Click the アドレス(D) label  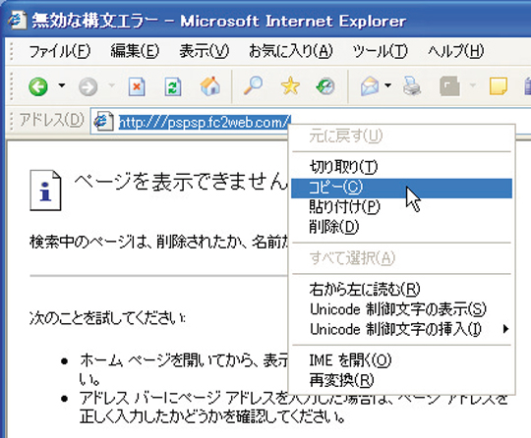(51, 120)
